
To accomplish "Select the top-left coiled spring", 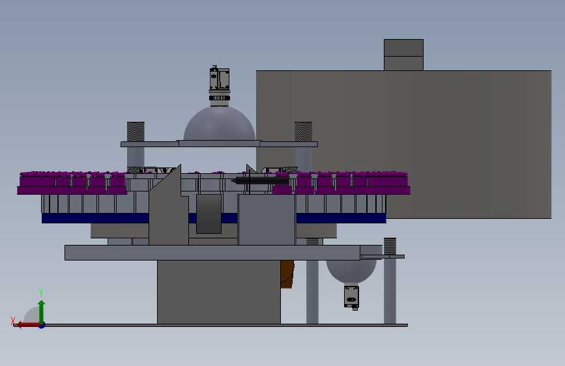I will pos(136,132).
